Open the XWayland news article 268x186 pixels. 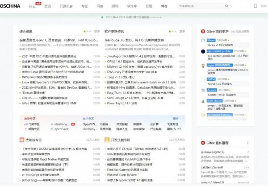pyautogui.click(x=45, y=77)
